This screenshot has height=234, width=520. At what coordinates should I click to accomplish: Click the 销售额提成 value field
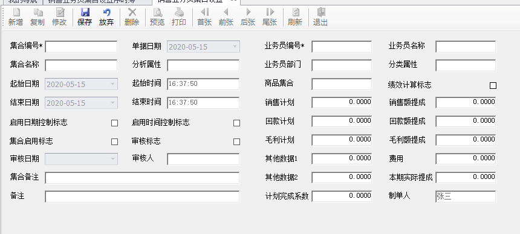click(466, 103)
